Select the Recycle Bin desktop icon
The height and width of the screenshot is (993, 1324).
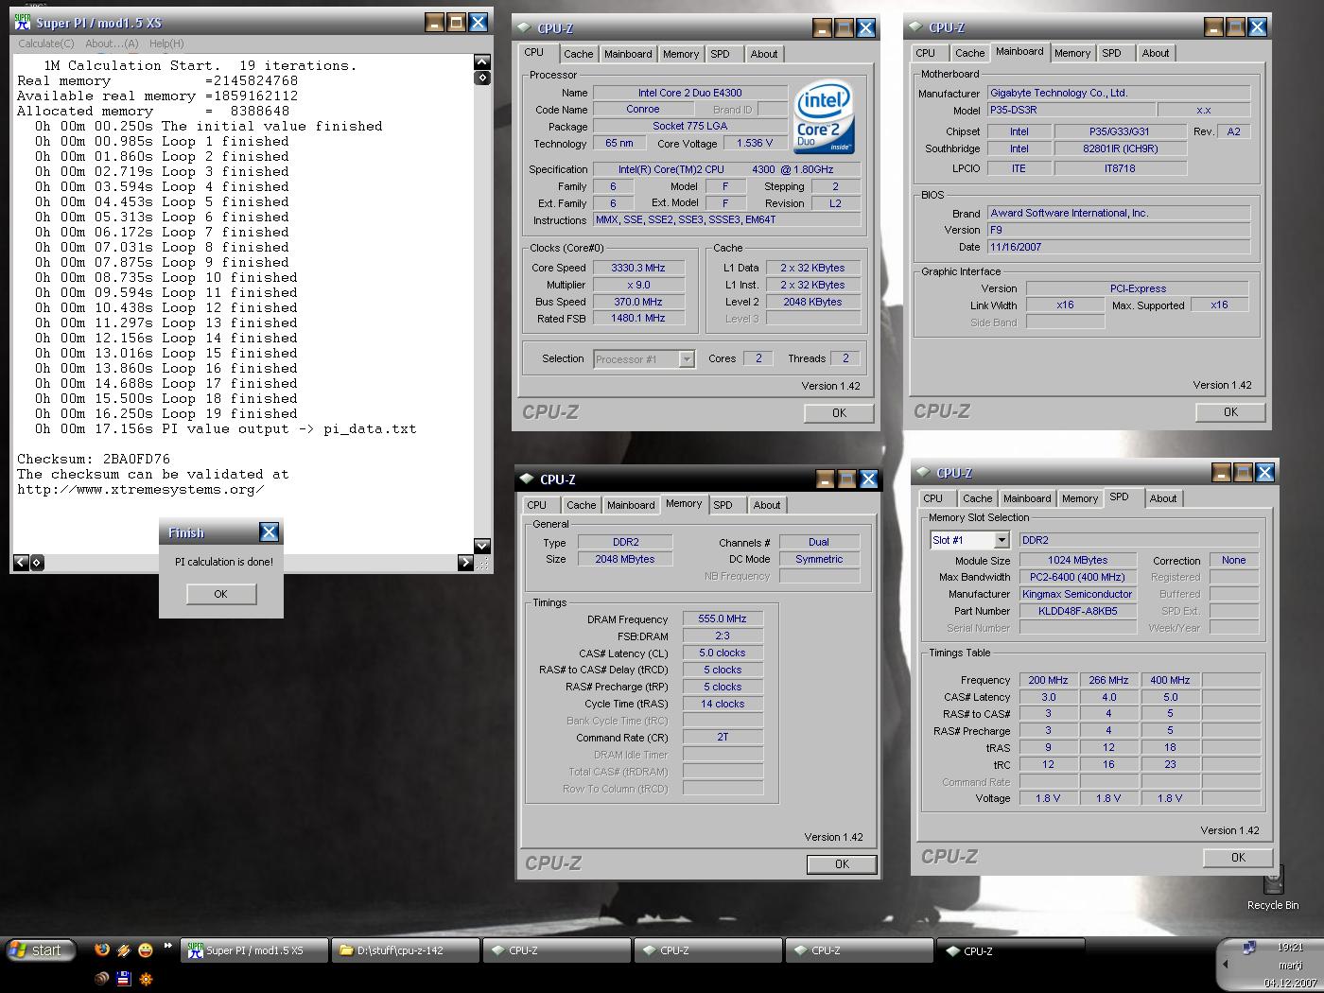[1273, 887]
